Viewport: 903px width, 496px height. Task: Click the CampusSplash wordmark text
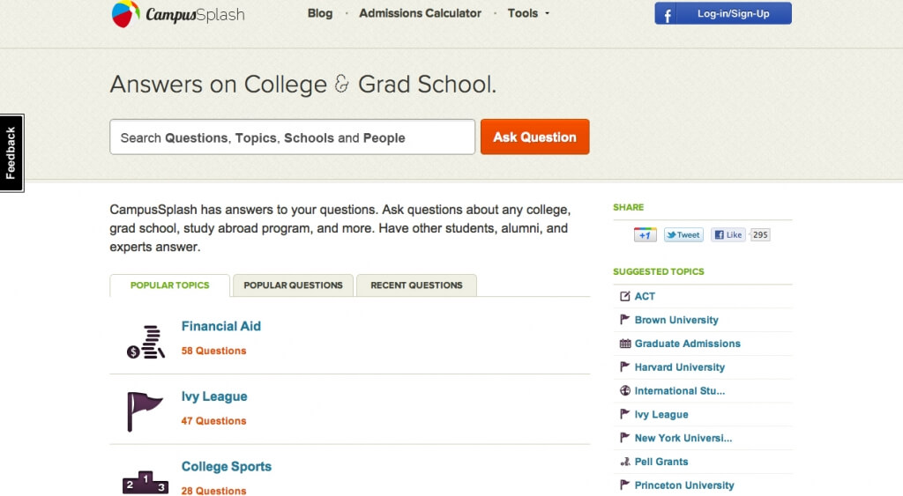195,15
